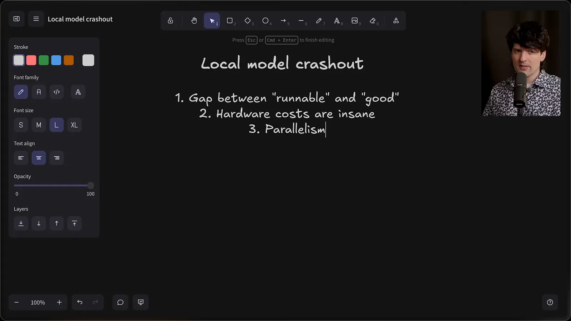The image size is (571, 321).
Task: Select the Arrow drawing tool
Action: click(283, 21)
